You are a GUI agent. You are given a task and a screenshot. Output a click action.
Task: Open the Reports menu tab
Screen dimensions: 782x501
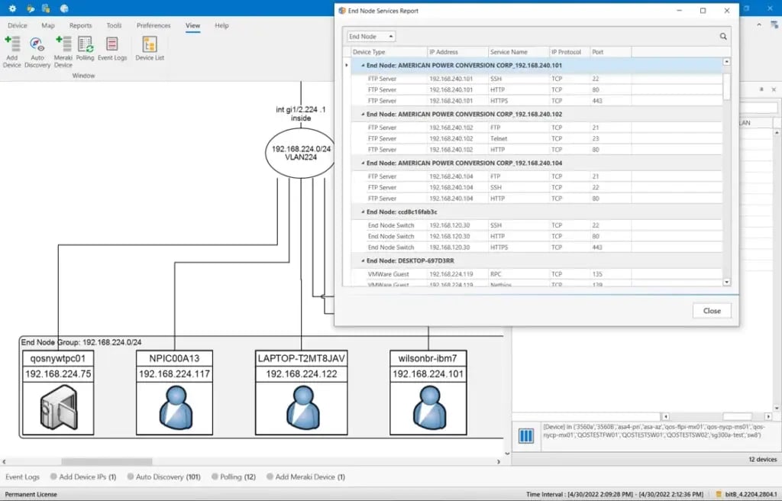pos(80,25)
